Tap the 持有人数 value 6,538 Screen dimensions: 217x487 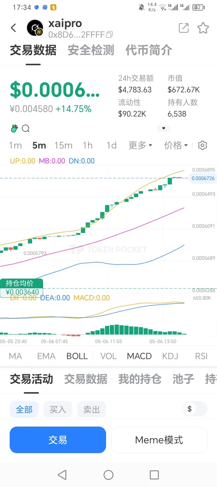177,114
